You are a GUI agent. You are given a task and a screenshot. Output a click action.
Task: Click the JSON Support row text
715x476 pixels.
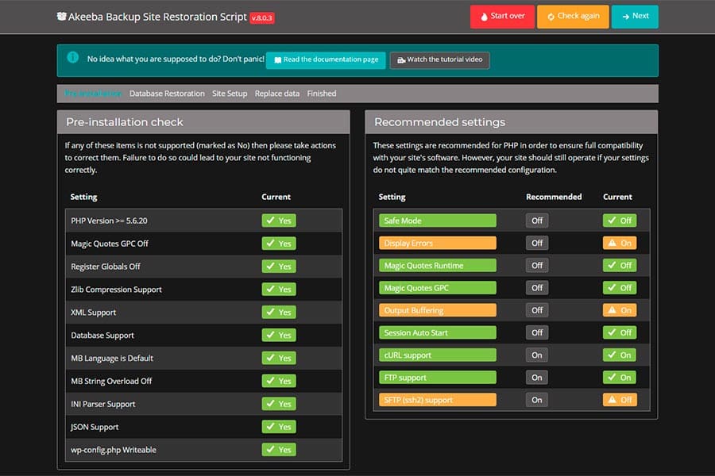tap(95, 427)
